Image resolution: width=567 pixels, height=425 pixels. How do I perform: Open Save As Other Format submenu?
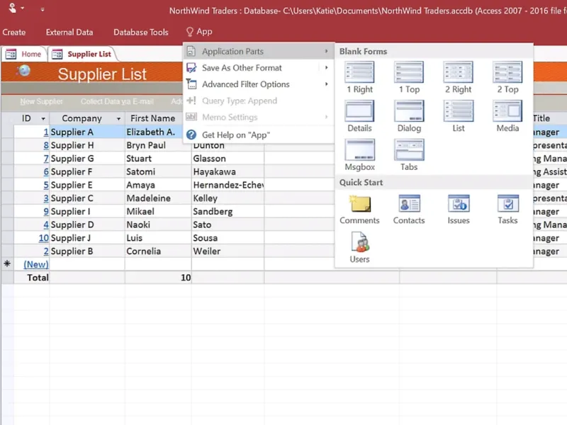[x=258, y=68]
